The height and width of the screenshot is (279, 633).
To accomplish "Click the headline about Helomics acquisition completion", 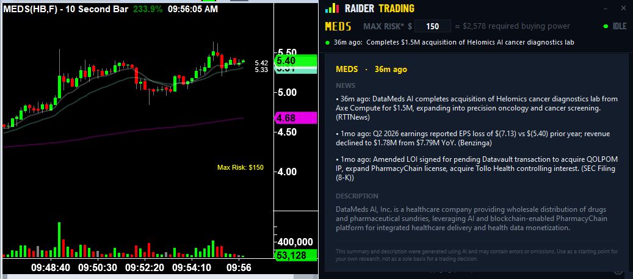I will [x=470, y=42].
